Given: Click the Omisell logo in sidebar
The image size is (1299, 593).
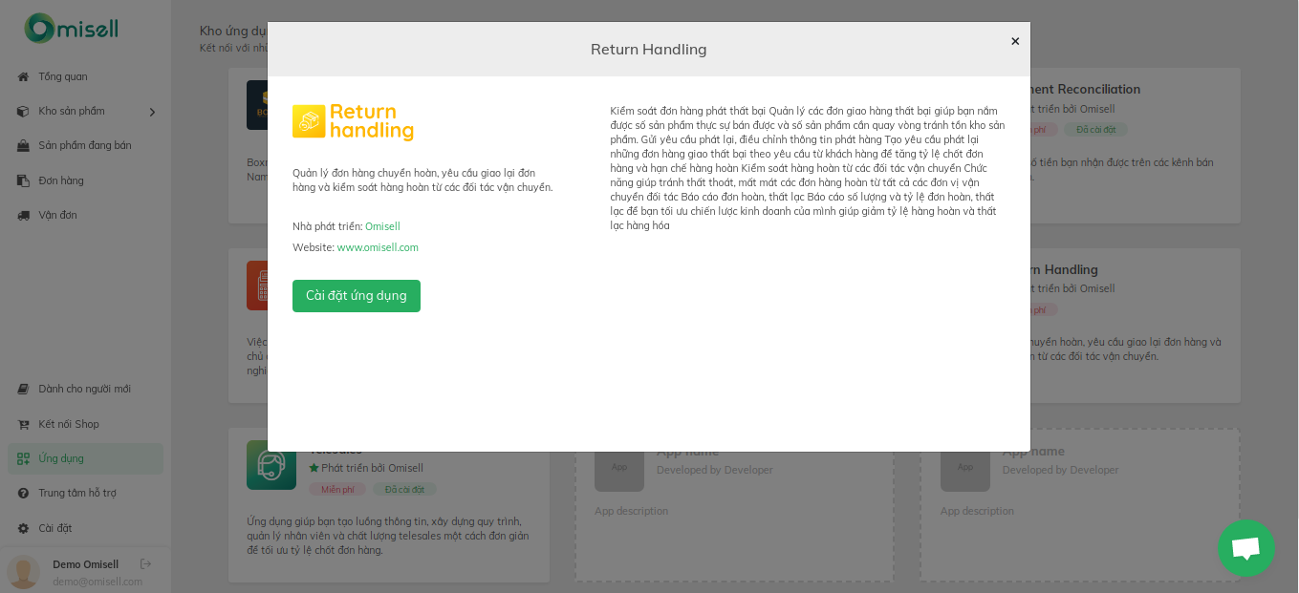Looking at the screenshot, I should [72, 29].
